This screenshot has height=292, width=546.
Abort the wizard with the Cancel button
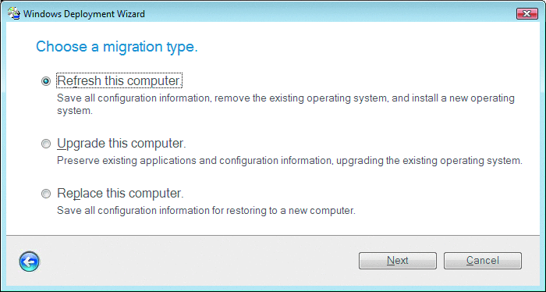click(483, 261)
